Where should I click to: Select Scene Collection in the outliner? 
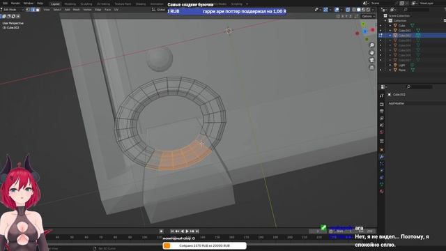click(x=399, y=15)
